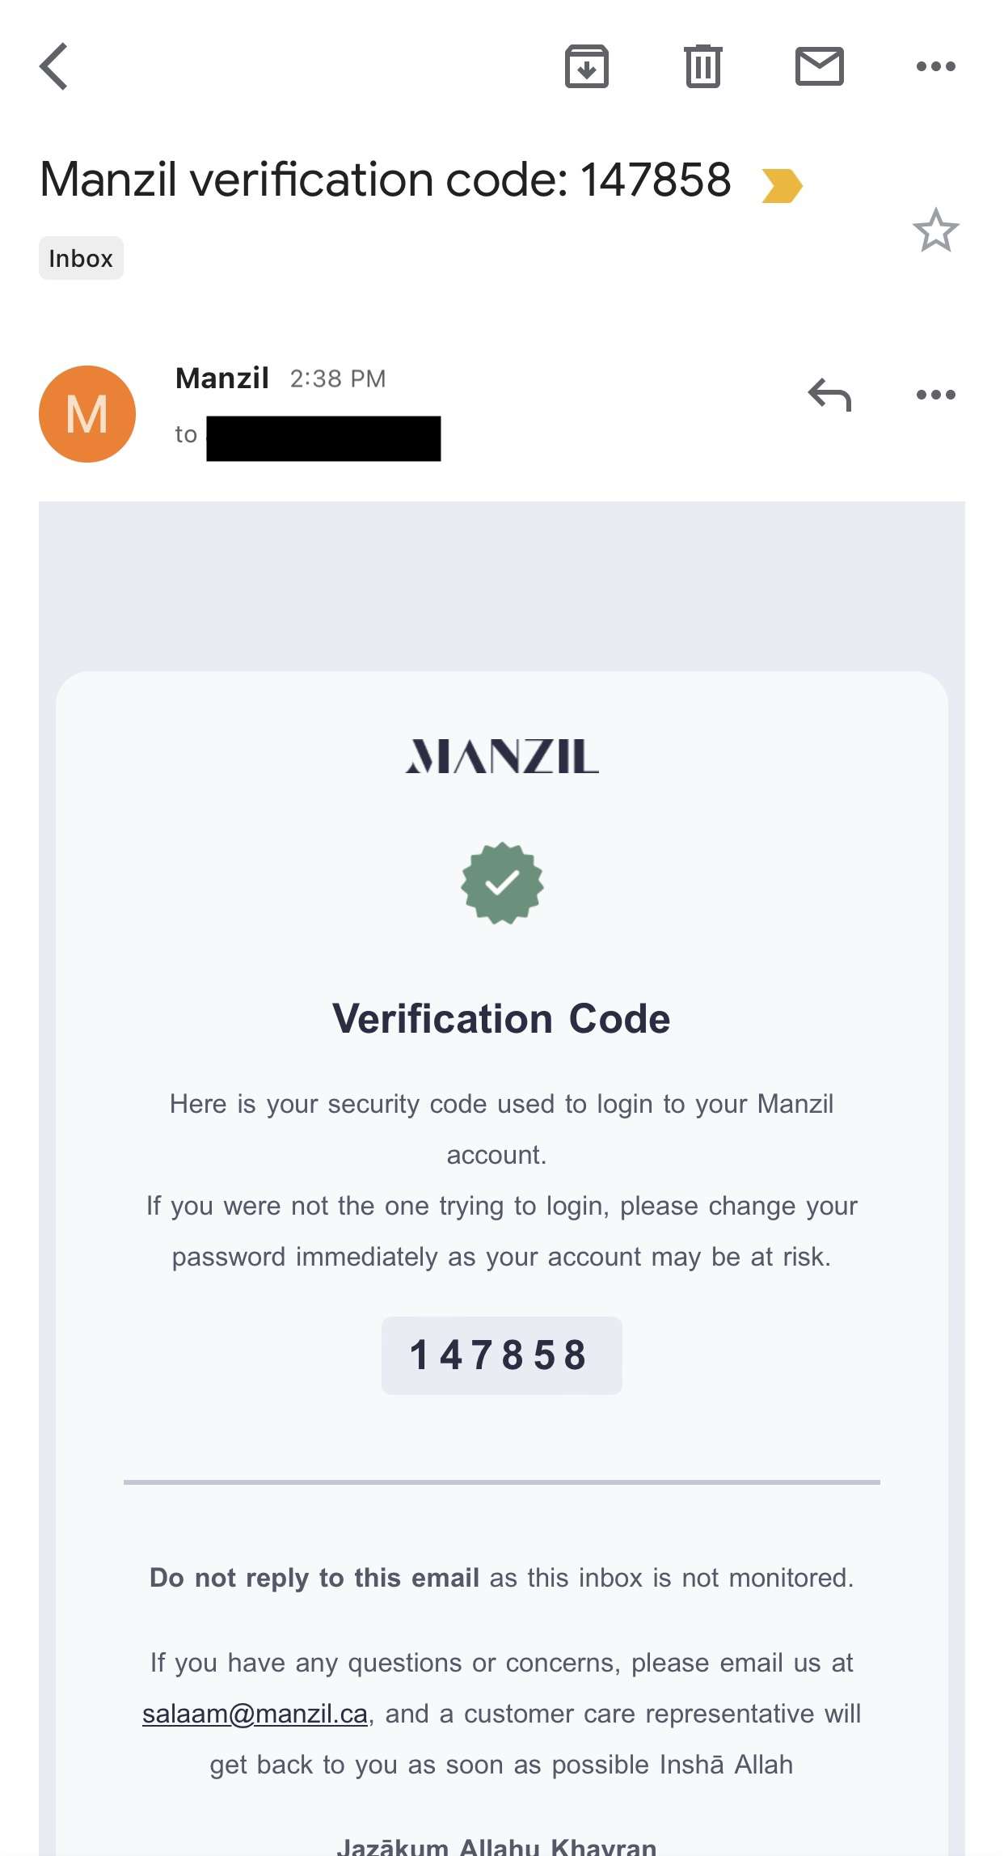
Task: Tap the Inbox label chip
Action: tap(81, 258)
